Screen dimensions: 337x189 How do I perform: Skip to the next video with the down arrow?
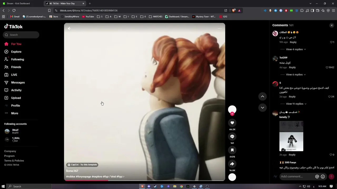point(262,108)
